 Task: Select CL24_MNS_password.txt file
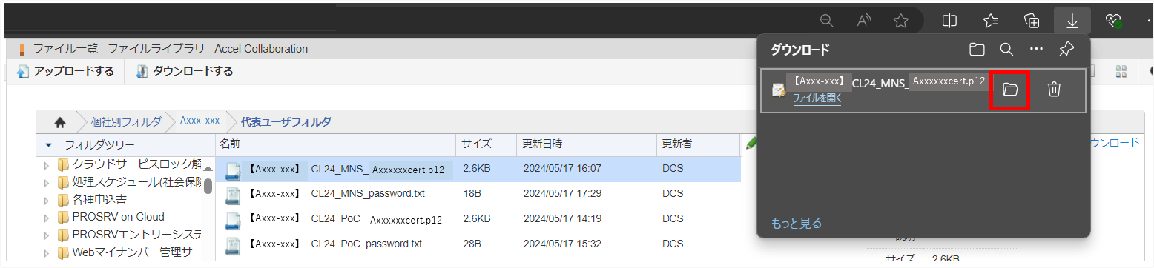[336, 194]
